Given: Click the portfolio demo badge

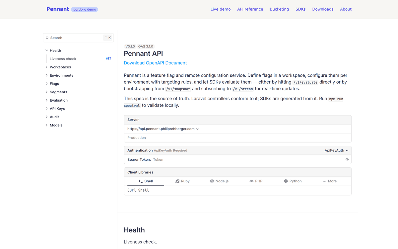Looking at the screenshot, I should click(x=85, y=9).
